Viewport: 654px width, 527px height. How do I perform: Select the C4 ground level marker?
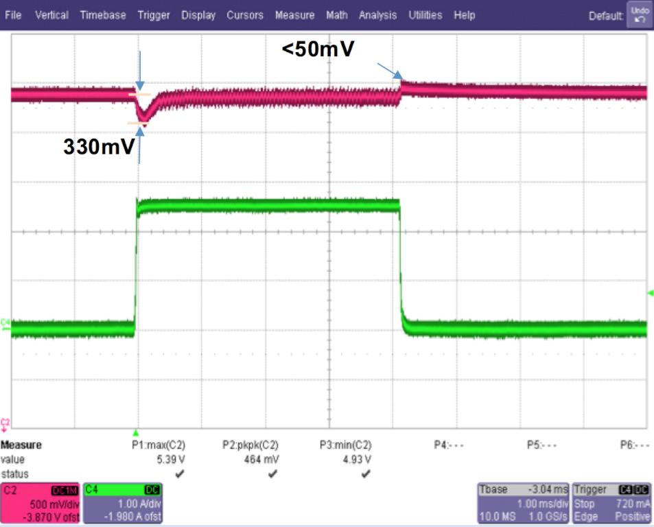[5, 324]
